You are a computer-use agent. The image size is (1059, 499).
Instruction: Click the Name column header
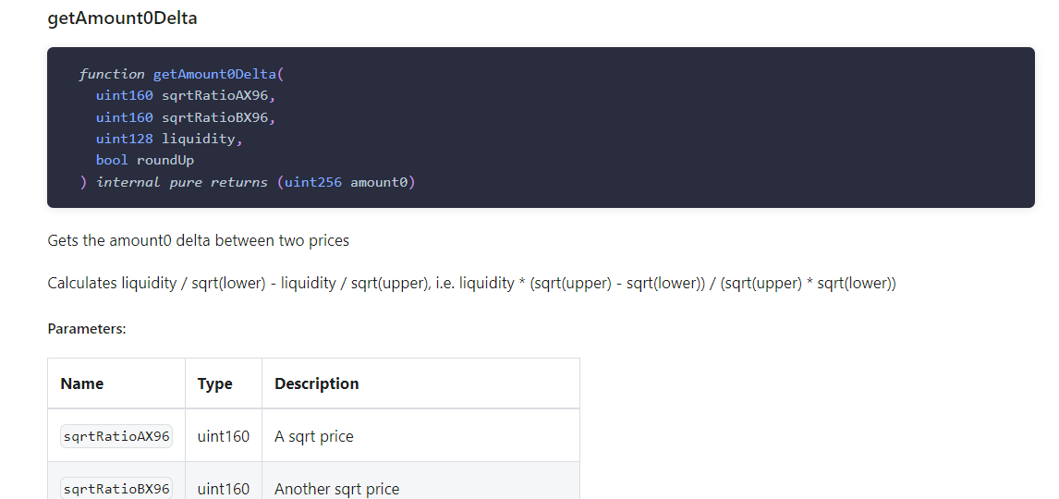pyautogui.click(x=82, y=383)
